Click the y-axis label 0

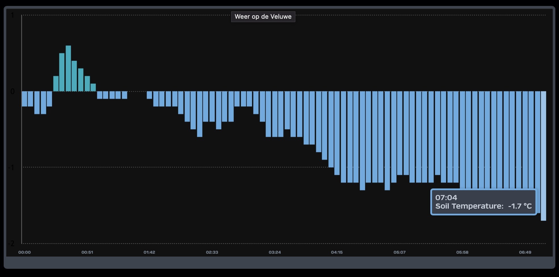pos(12,91)
